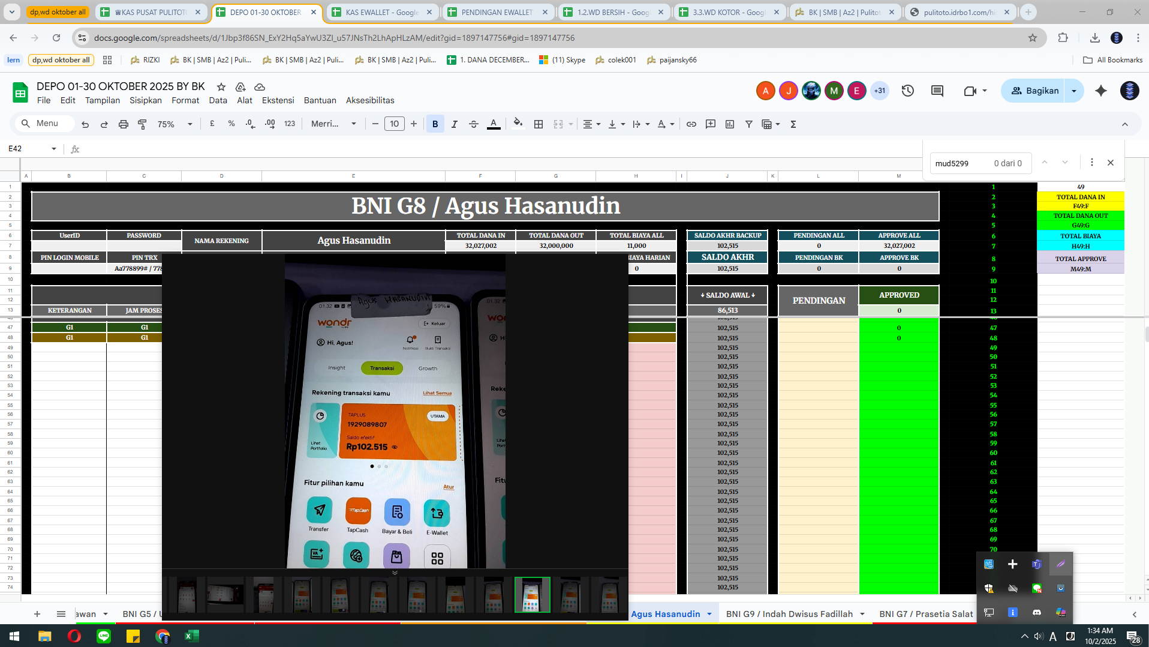Click the Name box showing E42
Image resolution: width=1149 pixels, height=647 pixels.
[32, 148]
